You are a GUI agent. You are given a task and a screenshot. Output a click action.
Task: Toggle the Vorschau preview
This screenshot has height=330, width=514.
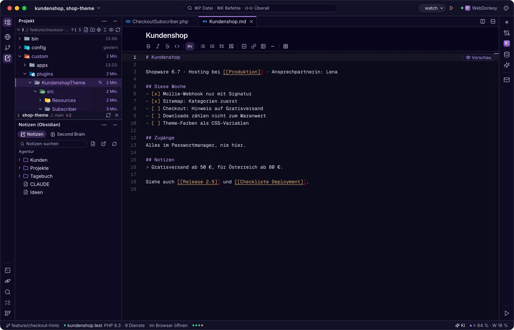[478, 58]
